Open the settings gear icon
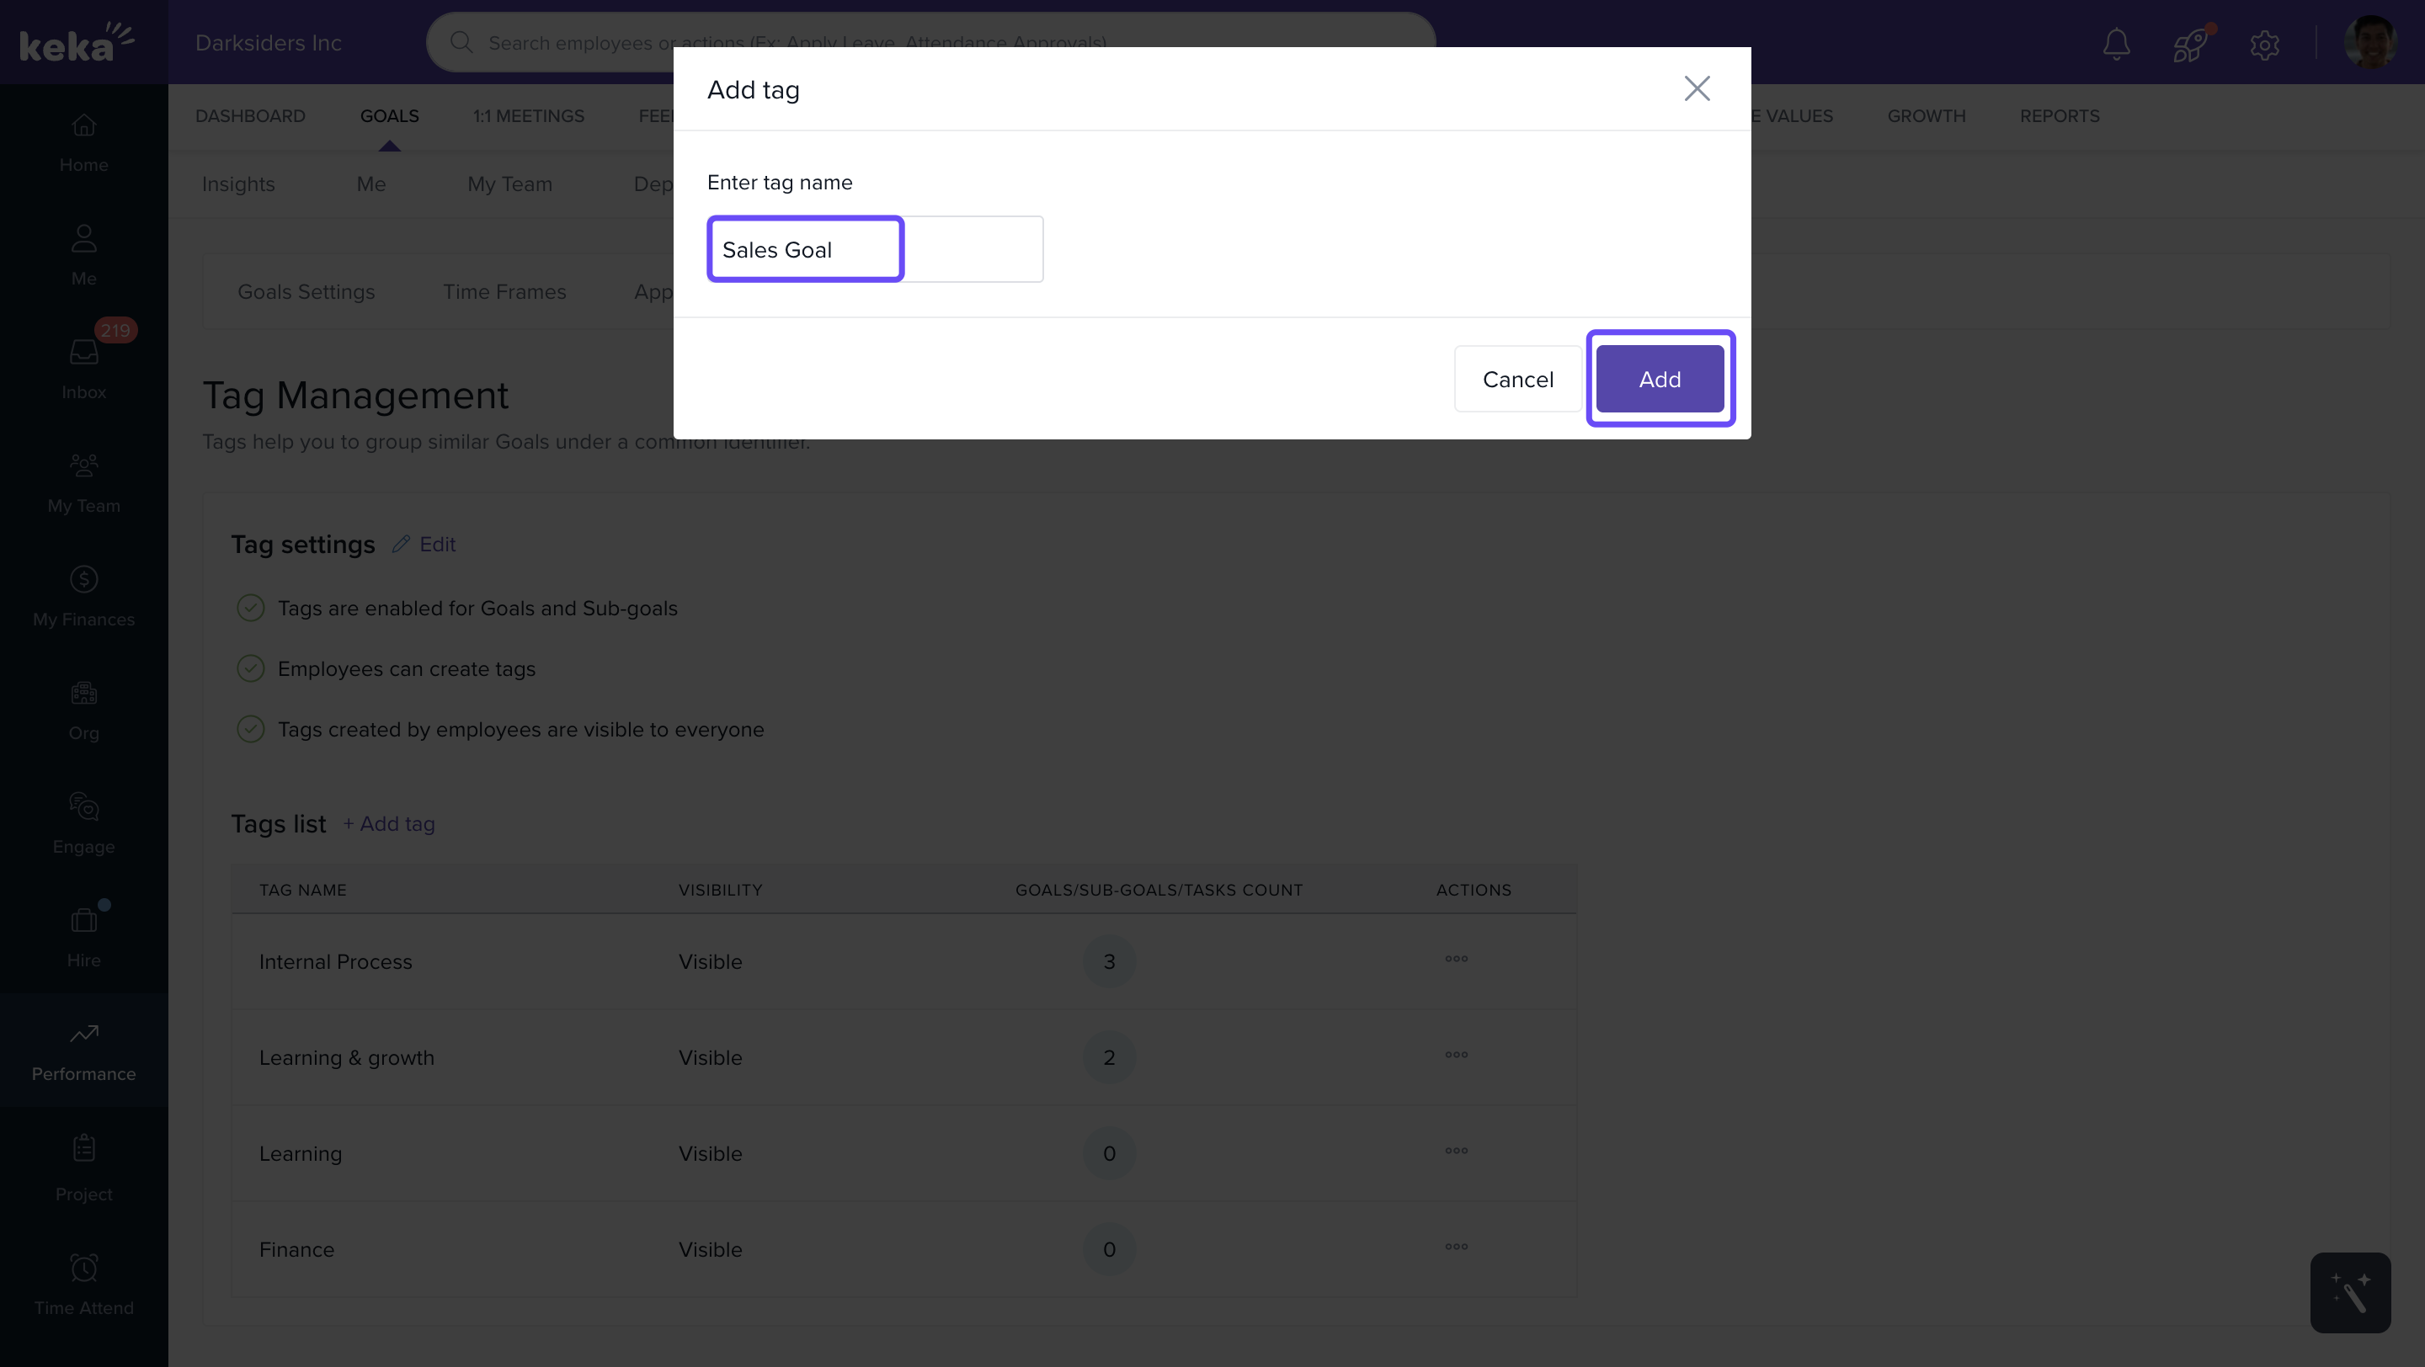 tap(2264, 43)
